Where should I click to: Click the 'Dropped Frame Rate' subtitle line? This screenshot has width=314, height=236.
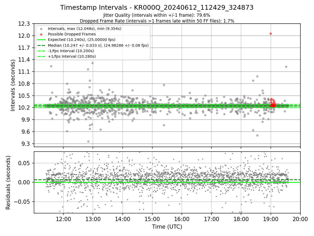[157, 21]
